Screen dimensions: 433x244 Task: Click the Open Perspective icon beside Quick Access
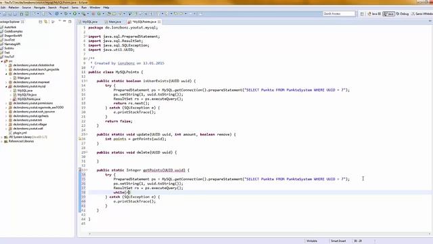[362, 14]
